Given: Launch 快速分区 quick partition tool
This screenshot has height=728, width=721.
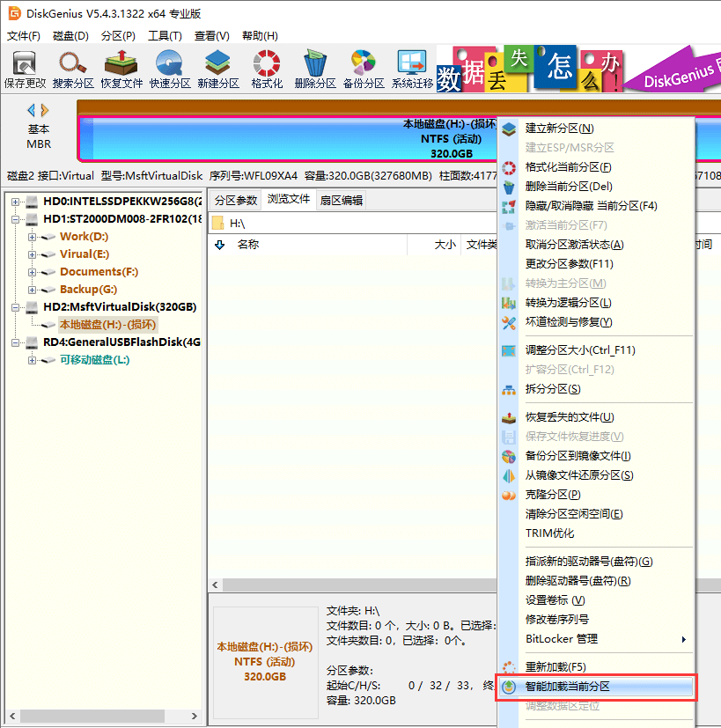Looking at the screenshot, I should pyautogui.click(x=171, y=67).
